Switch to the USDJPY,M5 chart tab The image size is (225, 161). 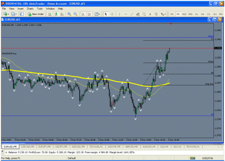61,147
